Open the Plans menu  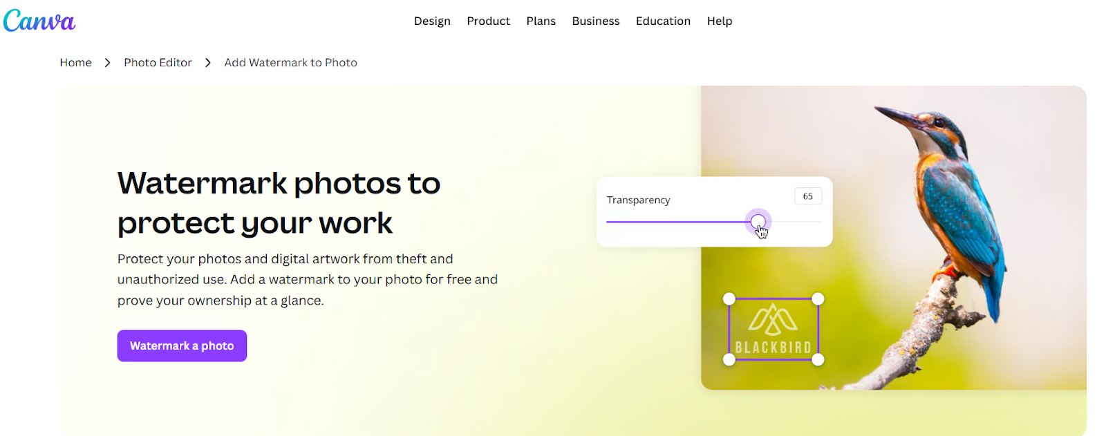(x=541, y=21)
